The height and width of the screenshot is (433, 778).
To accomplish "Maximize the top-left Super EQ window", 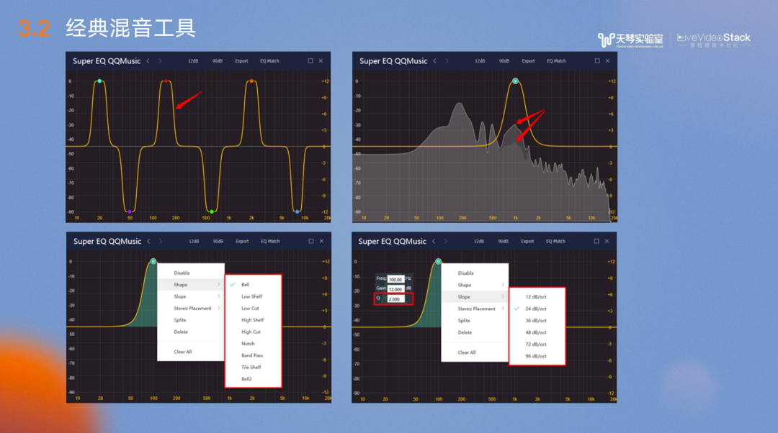I will click(x=310, y=61).
